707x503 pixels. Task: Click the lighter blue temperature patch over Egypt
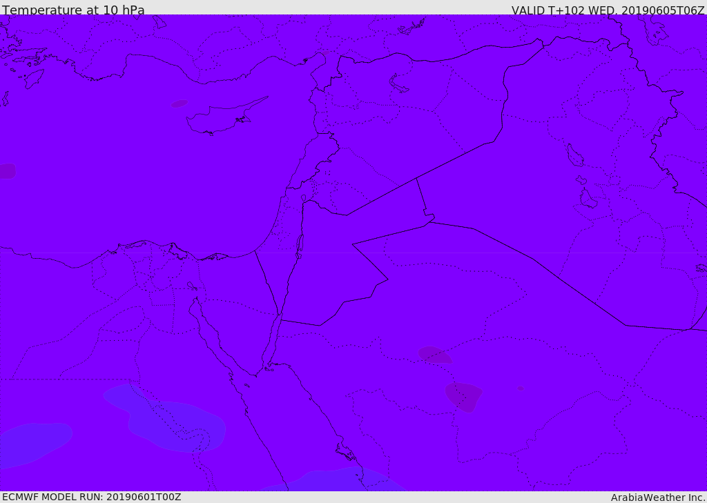164,418
